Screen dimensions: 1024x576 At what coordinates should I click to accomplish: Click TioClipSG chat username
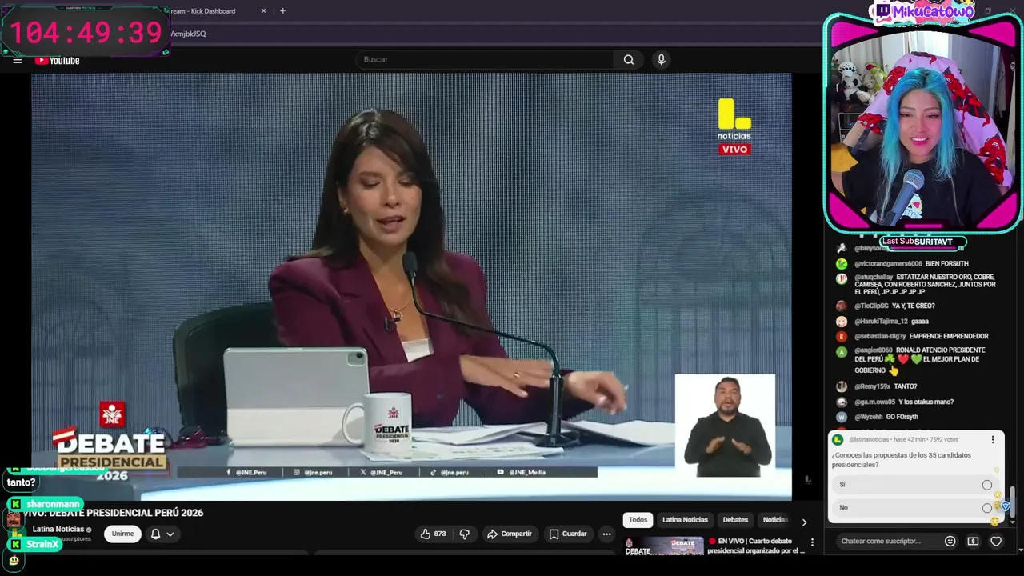(x=871, y=306)
